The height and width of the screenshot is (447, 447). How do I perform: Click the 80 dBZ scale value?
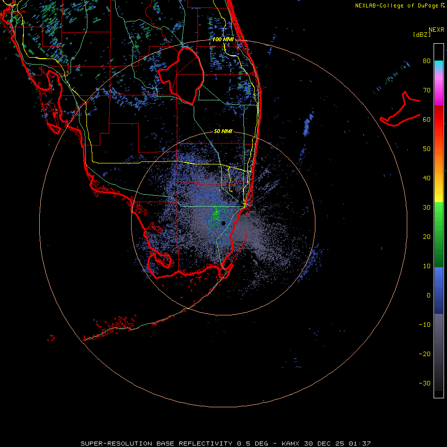point(427,61)
